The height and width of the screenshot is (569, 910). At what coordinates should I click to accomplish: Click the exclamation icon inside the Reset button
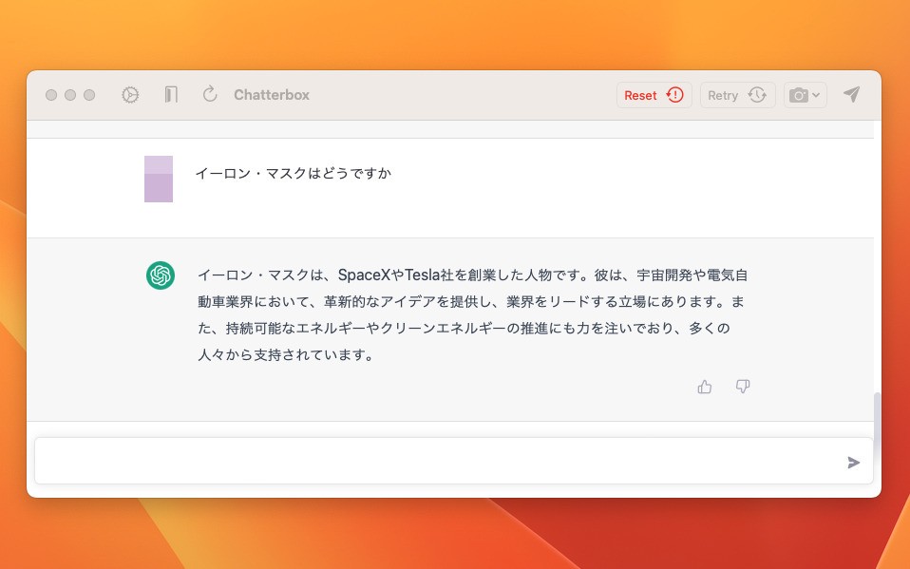675,94
